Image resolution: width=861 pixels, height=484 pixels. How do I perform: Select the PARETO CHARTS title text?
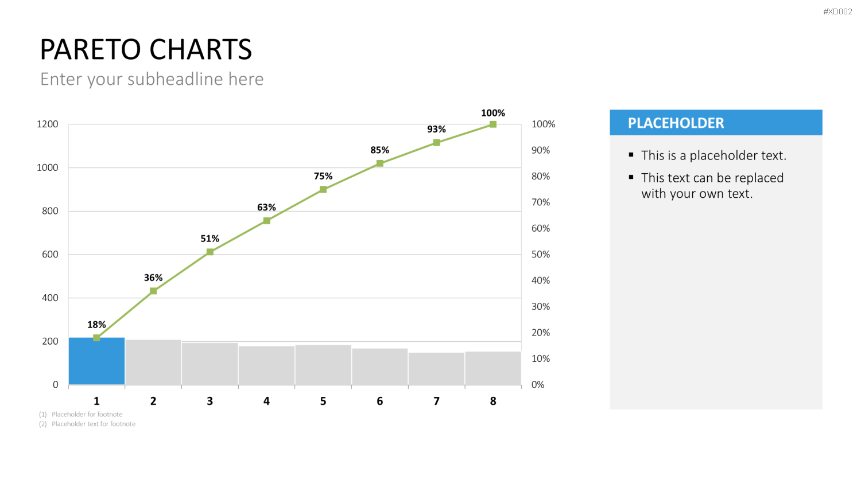click(146, 49)
